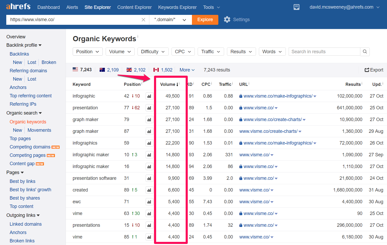Go to Alerts tab

[x=72, y=7]
